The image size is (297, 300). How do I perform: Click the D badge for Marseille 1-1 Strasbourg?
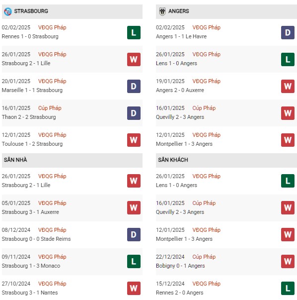click(134, 86)
